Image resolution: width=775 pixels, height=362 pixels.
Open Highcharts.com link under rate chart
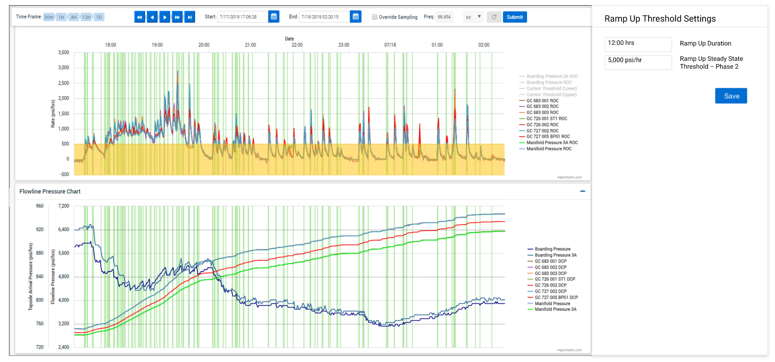(x=569, y=177)
